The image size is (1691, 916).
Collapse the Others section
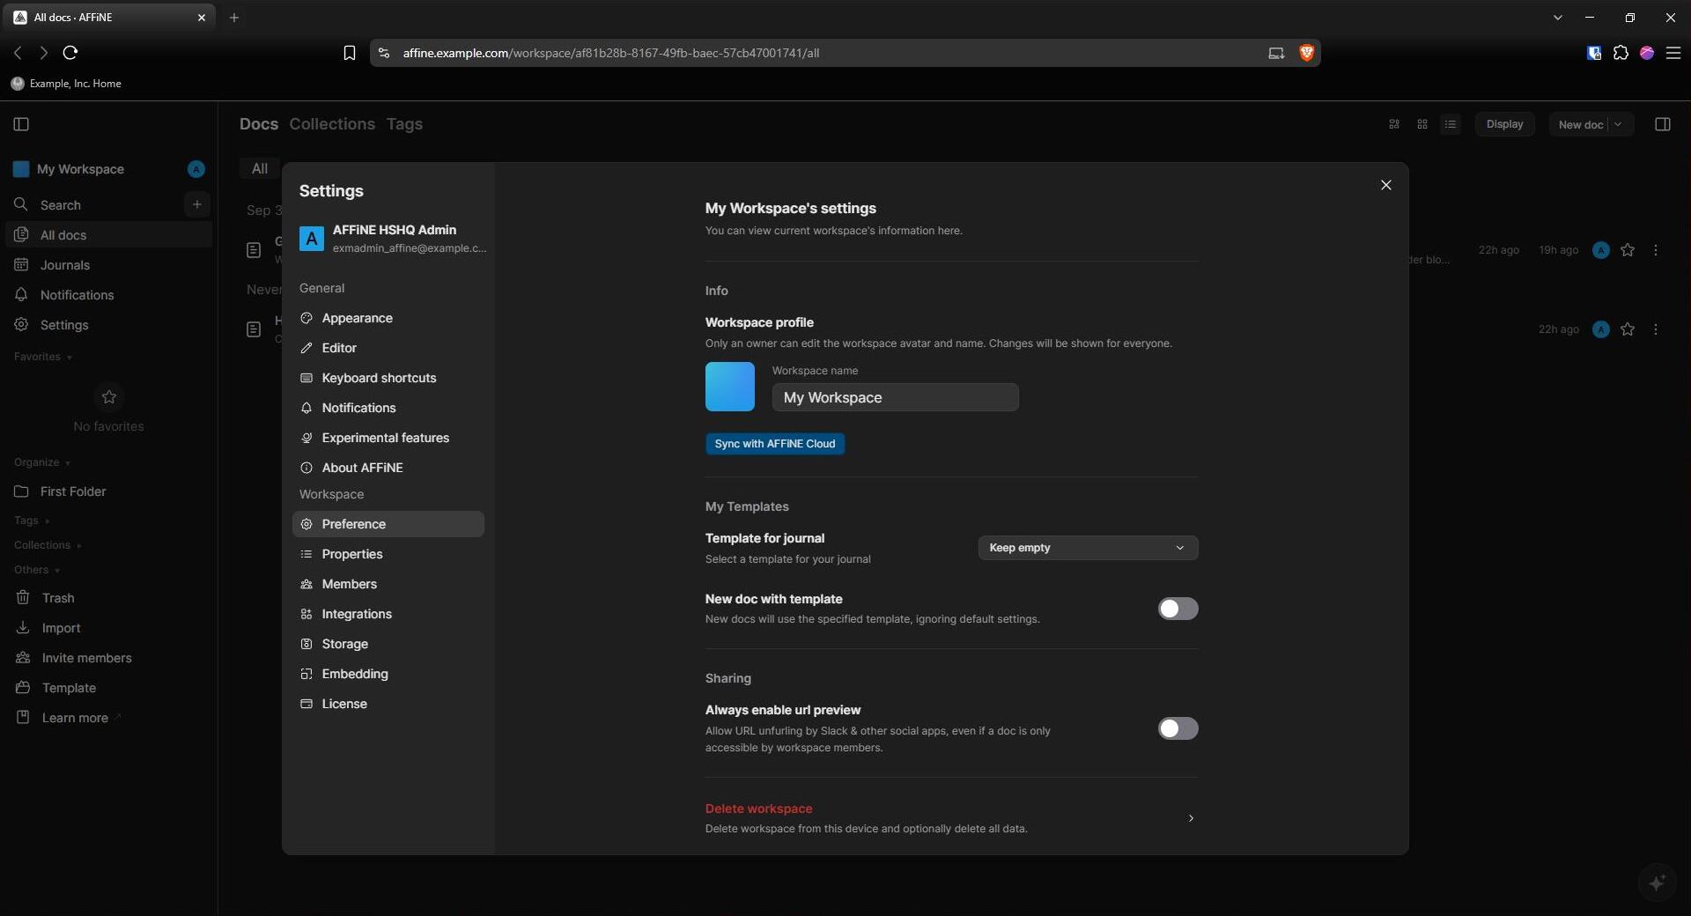[37, 570]
